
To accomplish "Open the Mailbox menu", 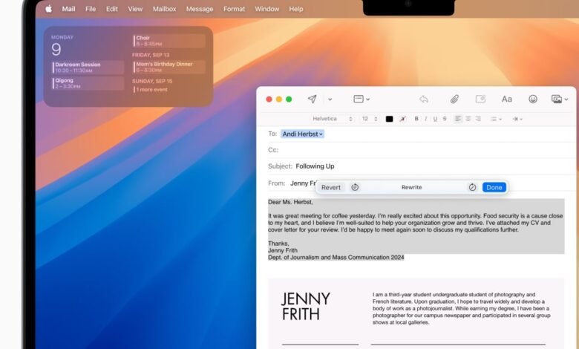I will click(164, 9).
